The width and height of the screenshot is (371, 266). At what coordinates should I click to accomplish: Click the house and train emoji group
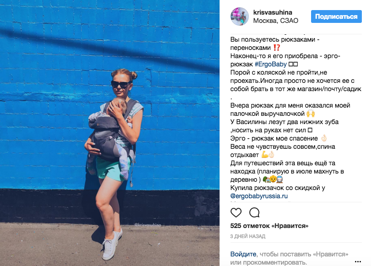pos(273,179)
